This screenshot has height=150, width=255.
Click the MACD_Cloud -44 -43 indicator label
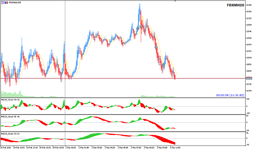pos(10,99)
